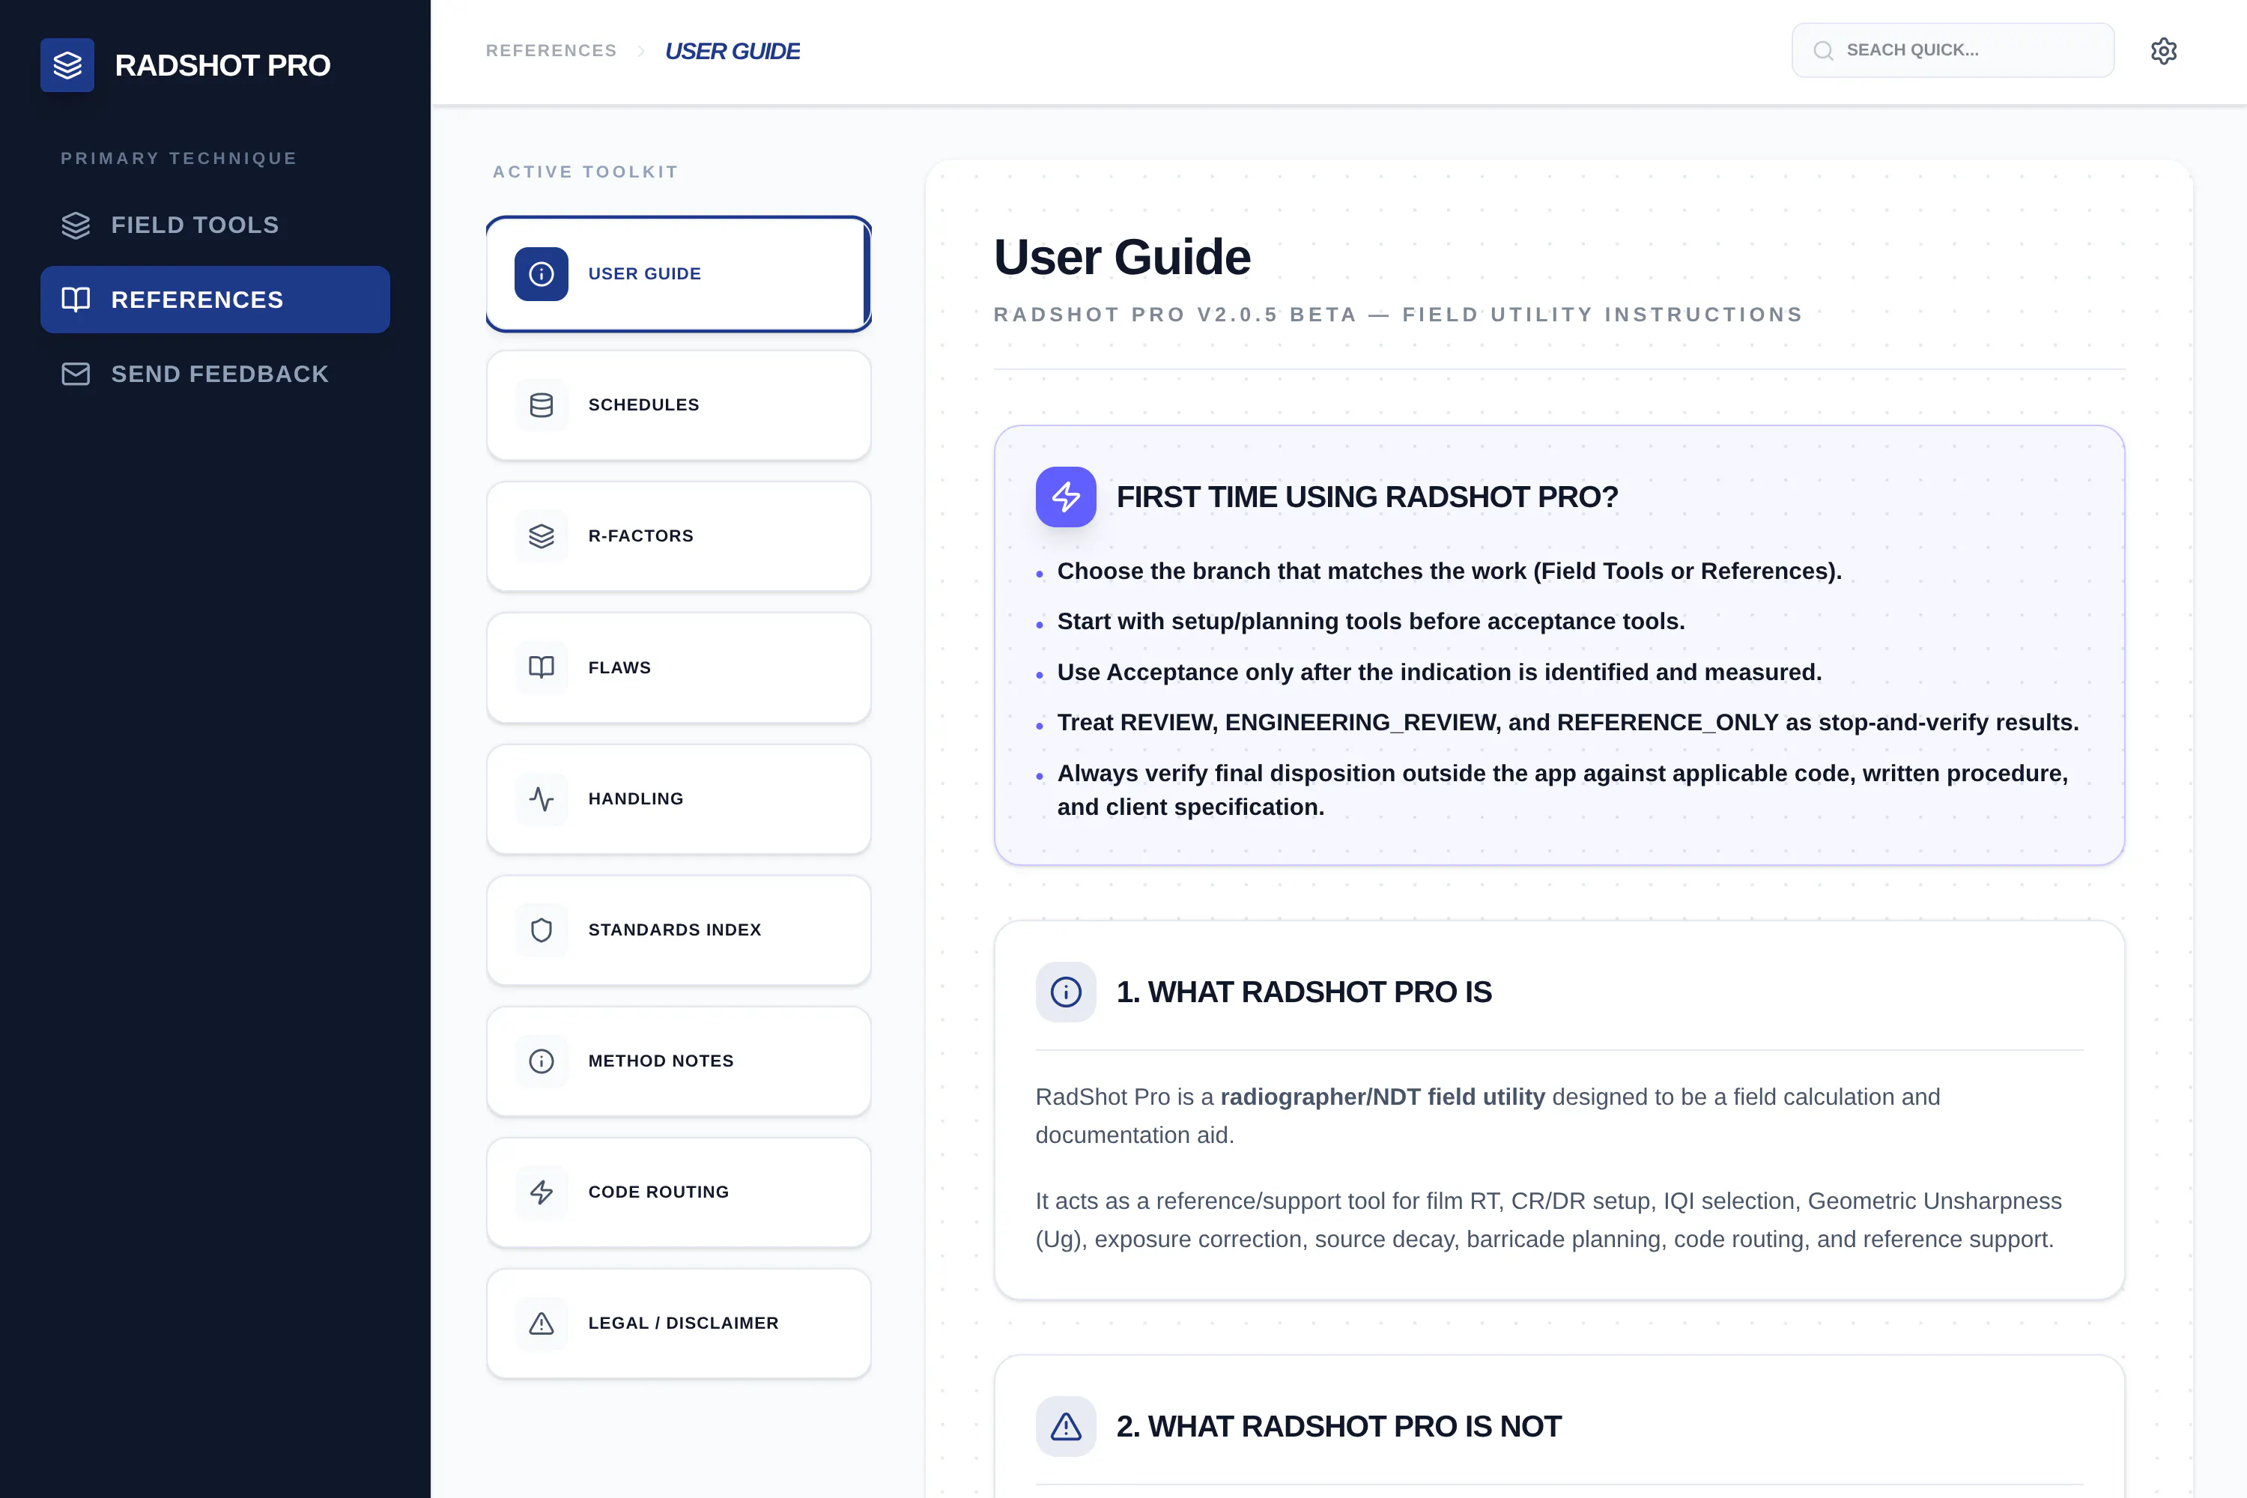This screenshot has height=1498, width=2247.
Task: Focus the Seach Quick search field
Action: (x=1953, y=51)
